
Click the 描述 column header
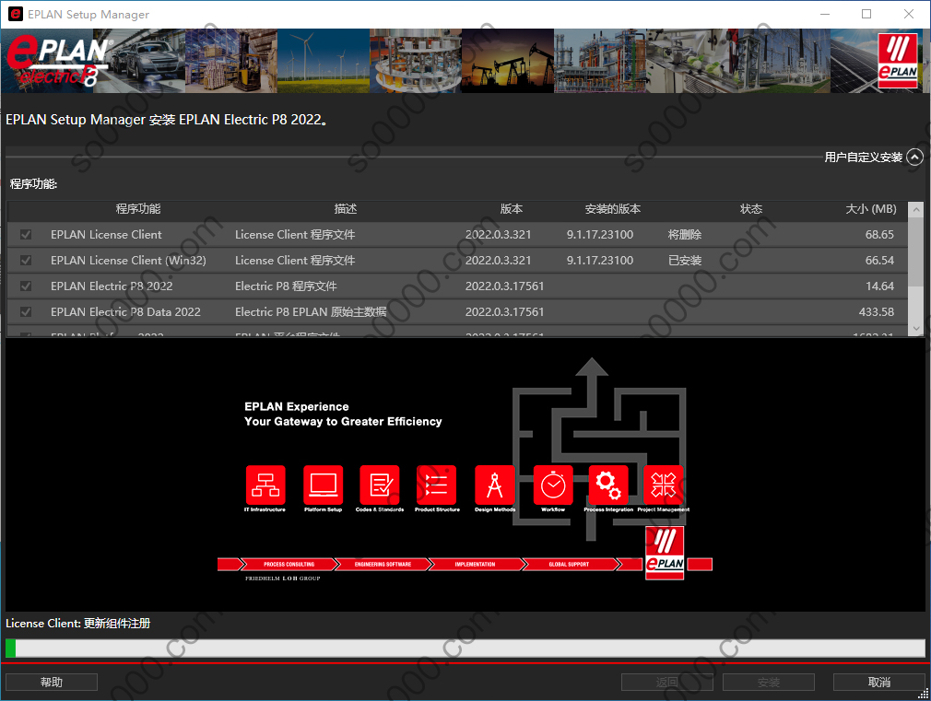tap(346, 209)
